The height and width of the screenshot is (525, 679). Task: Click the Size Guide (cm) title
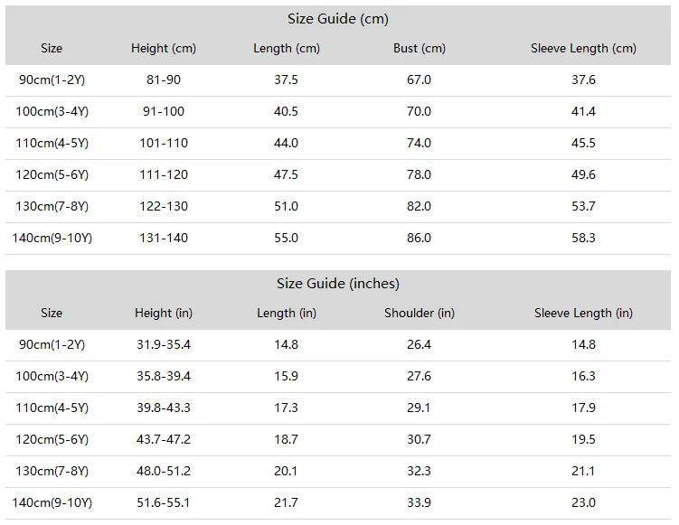338,19
